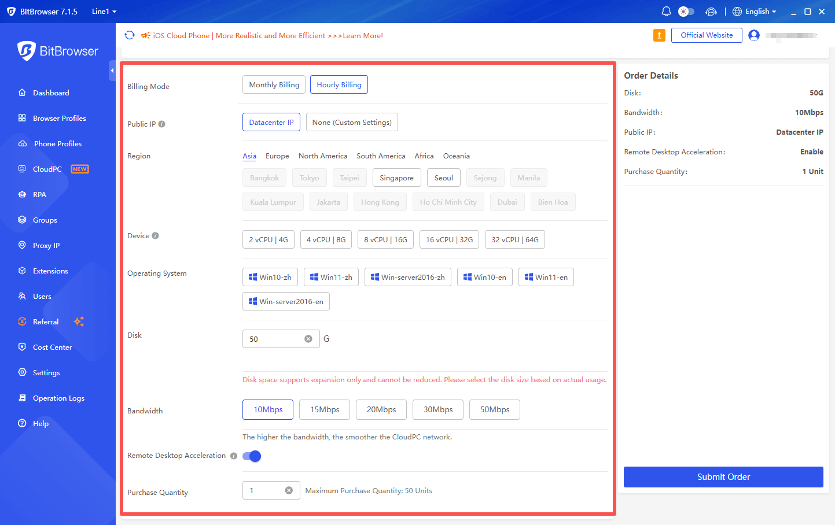Click the megaphone announcement icon
Viewport: 835px width, 525px height.
(146, 35)
